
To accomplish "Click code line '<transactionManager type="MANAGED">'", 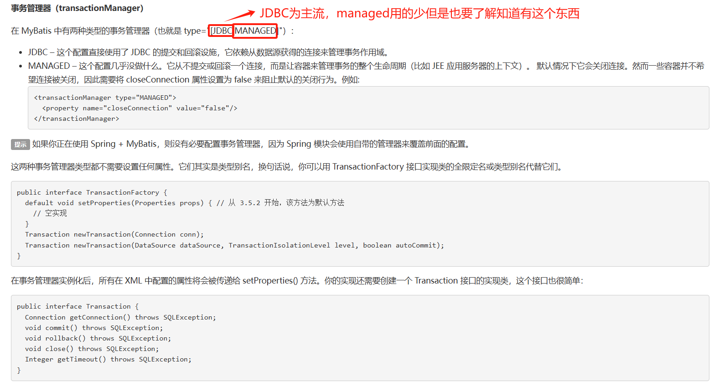I will coord(105,98).
